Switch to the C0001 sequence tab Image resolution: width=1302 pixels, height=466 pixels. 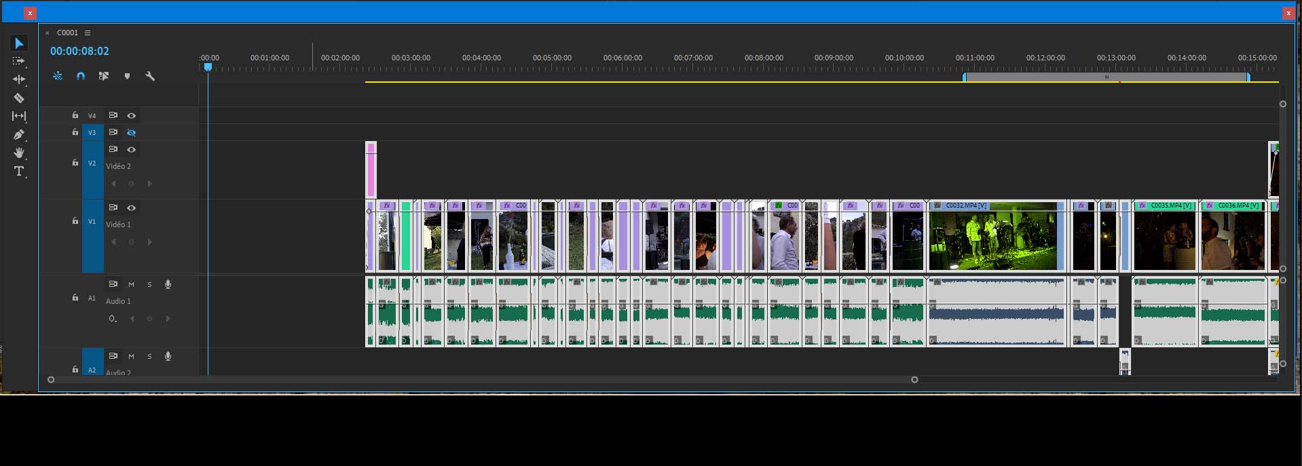pos(67,33)
